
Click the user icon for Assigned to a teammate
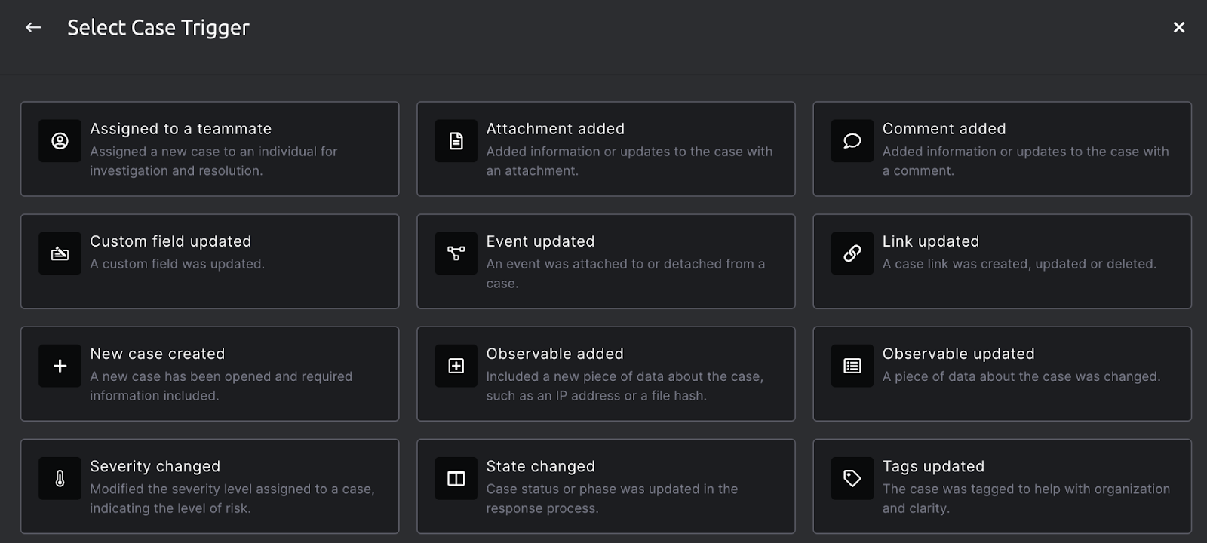pyautogui.click(x=60, y=141)
